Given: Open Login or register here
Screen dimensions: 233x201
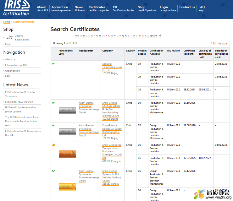Looking at the screenshot, I should point(168,8).
